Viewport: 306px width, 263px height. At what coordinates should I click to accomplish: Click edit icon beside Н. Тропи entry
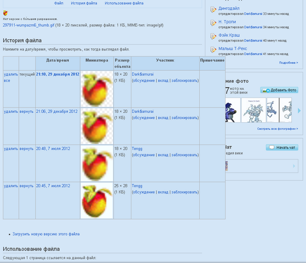point(213,23)
